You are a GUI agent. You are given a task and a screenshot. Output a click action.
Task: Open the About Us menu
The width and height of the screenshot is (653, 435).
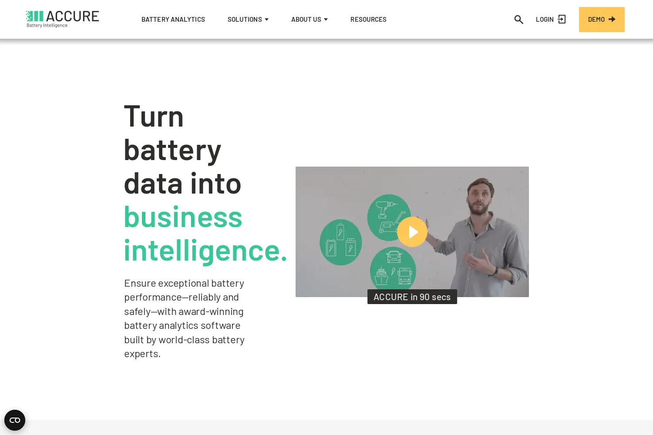tap(306, 20)
